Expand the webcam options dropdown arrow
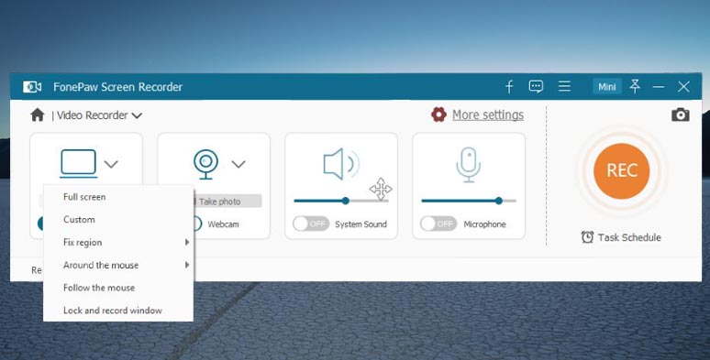Viewport: 710px width, 360px height. tap(239, 164)
